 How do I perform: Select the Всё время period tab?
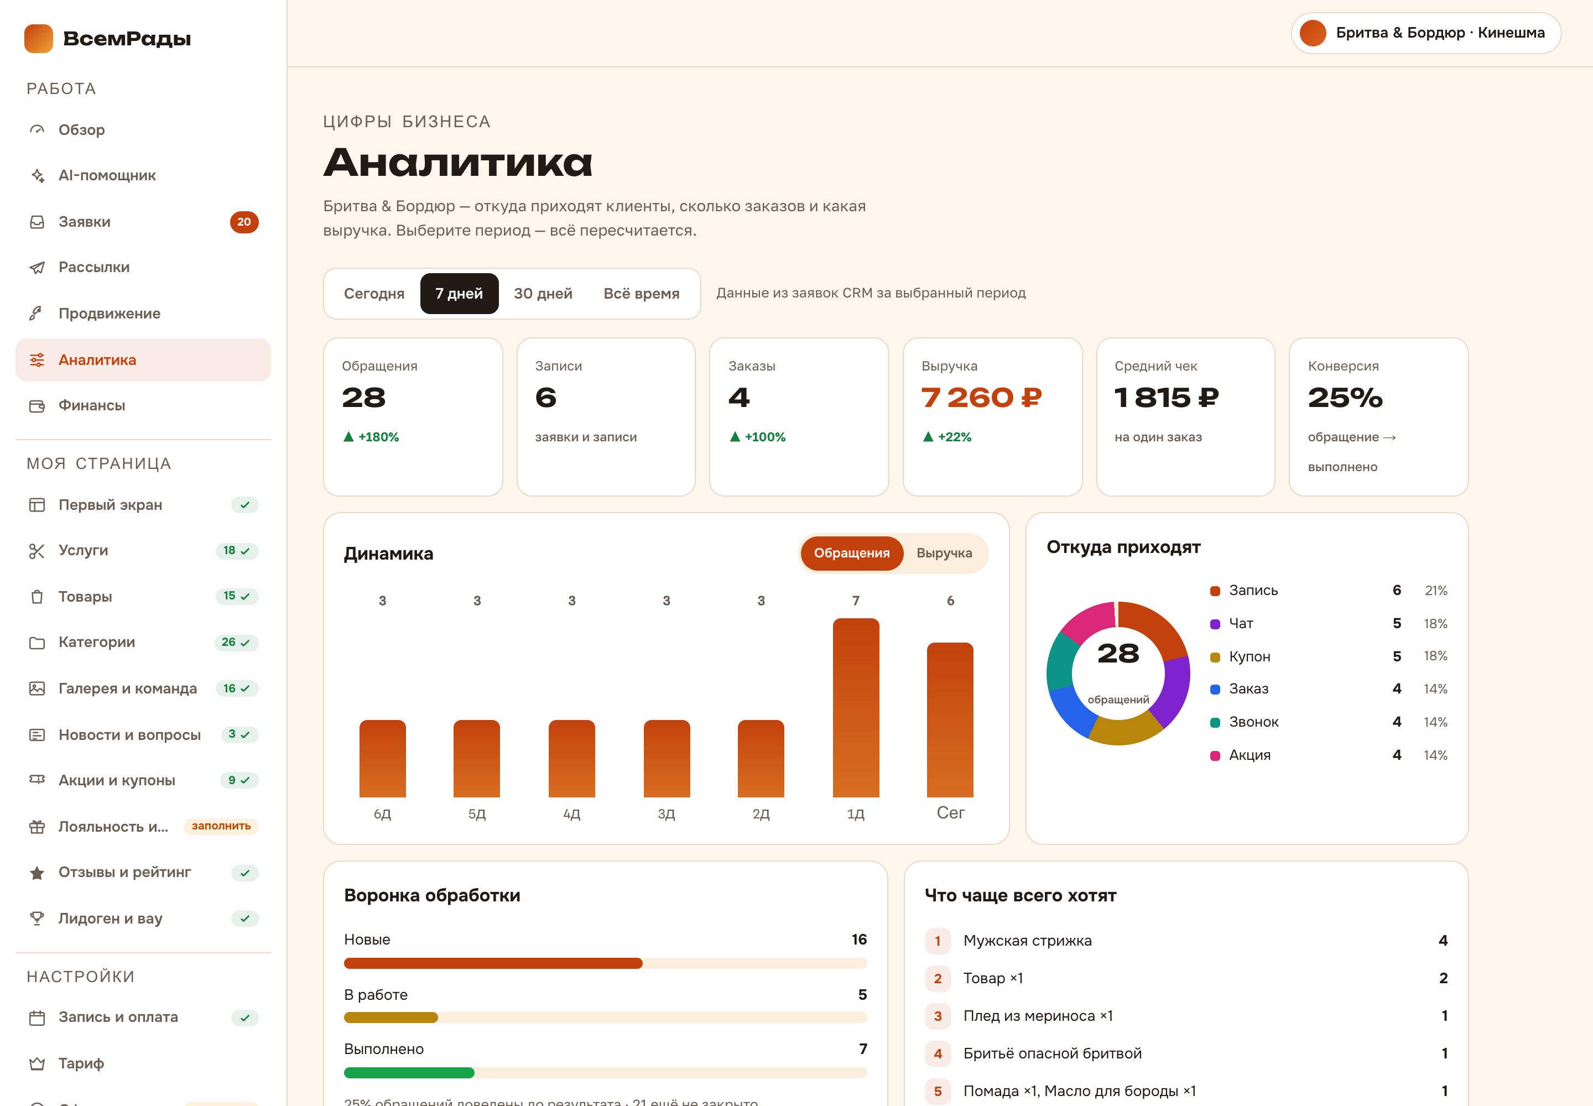pyautogui.click(x=641, y=294)
